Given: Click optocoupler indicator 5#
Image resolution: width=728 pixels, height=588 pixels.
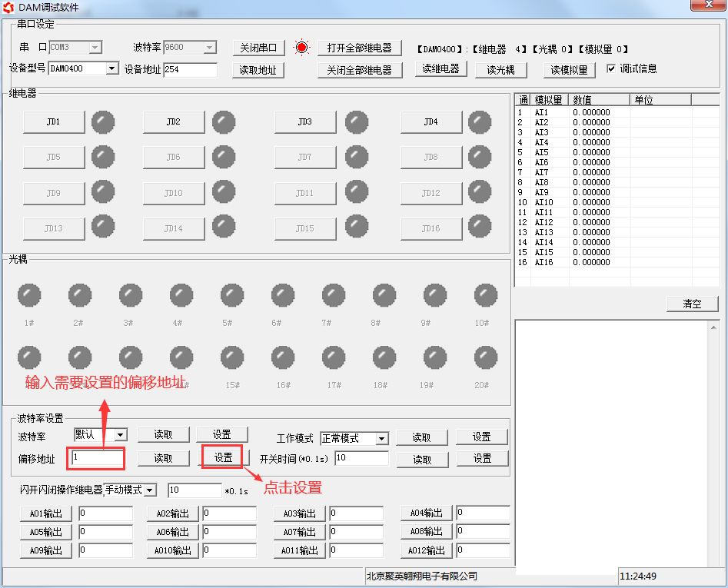Looking at the screenshot, I should pyautogui.click(x=231, y=295).
